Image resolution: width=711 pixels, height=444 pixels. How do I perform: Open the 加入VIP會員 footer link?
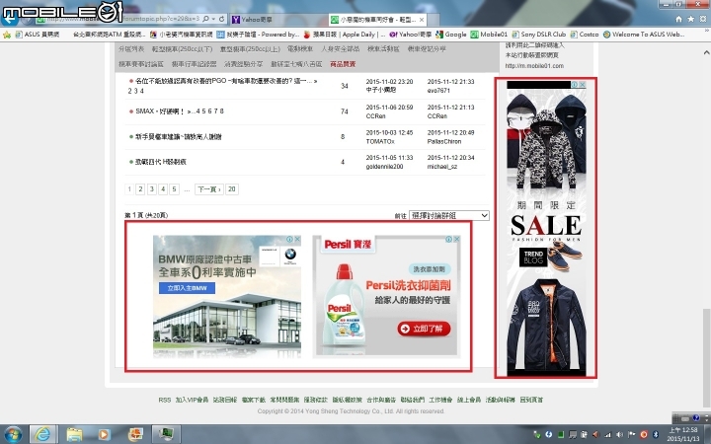tap(192, 400)
